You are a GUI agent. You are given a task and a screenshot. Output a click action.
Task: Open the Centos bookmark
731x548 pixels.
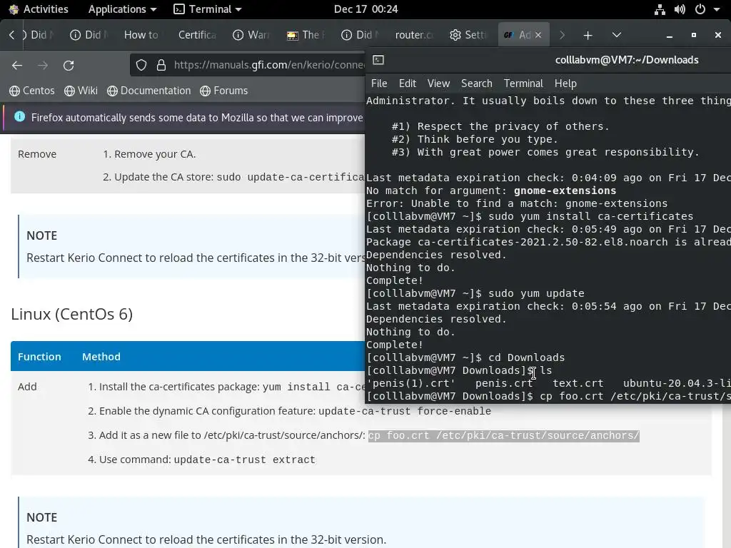(32, 91)
